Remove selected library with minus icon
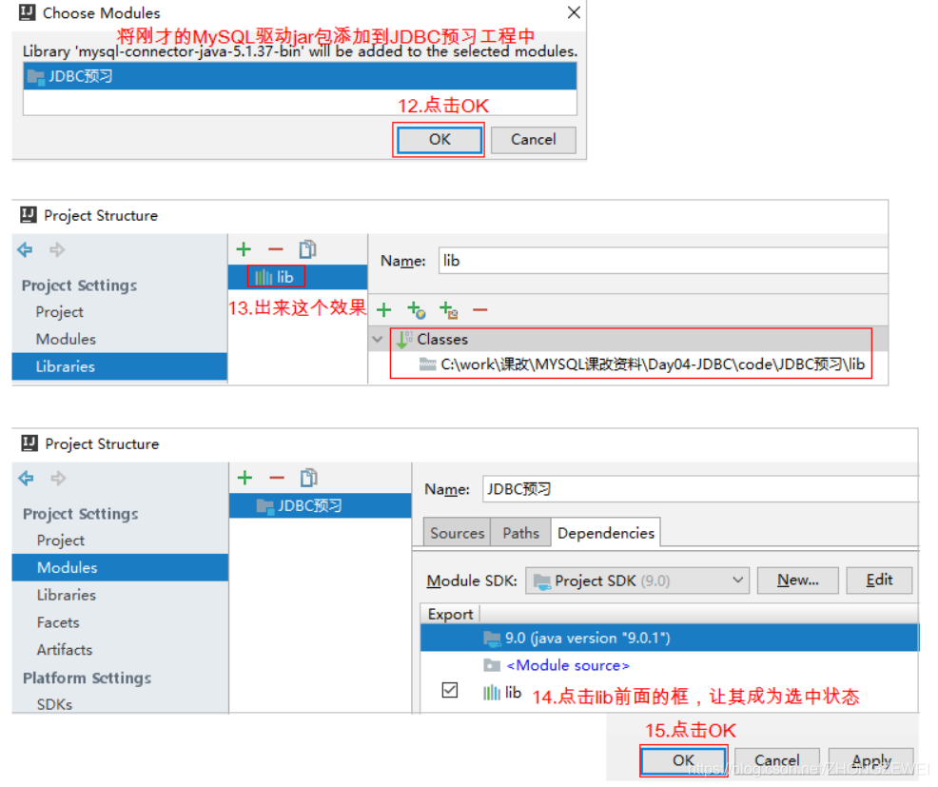 pos(275,249)
